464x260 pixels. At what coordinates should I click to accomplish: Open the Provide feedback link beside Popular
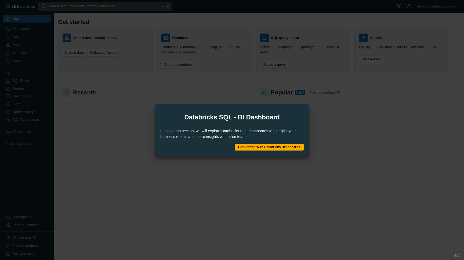[324, 93]
